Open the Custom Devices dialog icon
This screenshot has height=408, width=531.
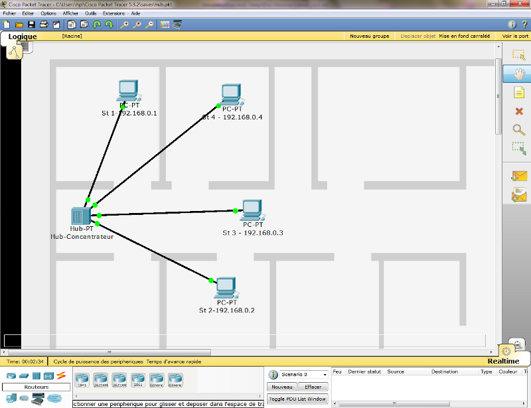pos(177,25)
